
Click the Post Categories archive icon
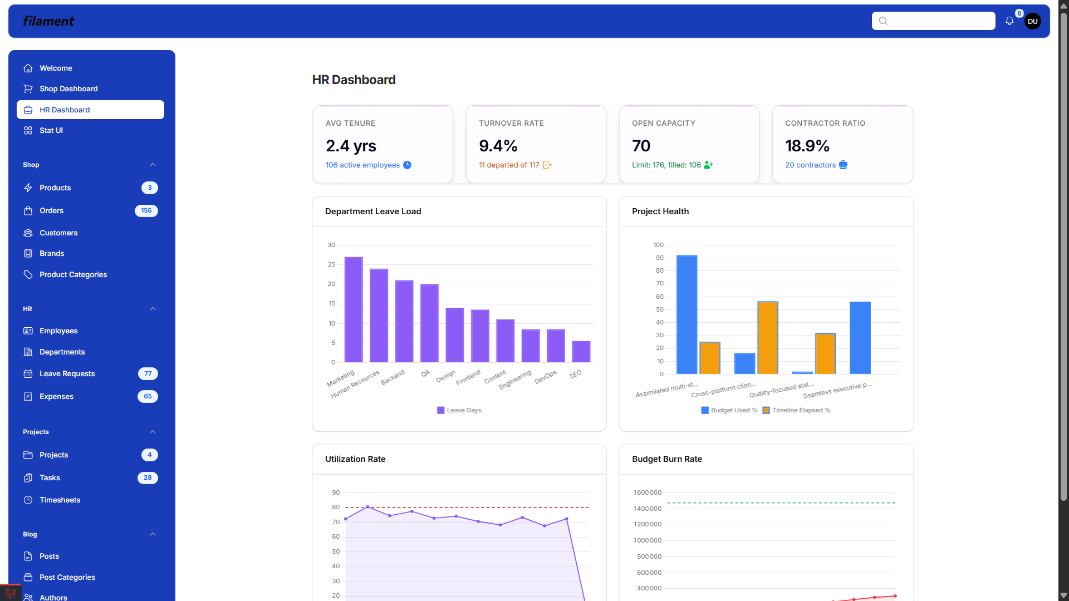click(x=28, y=577)
